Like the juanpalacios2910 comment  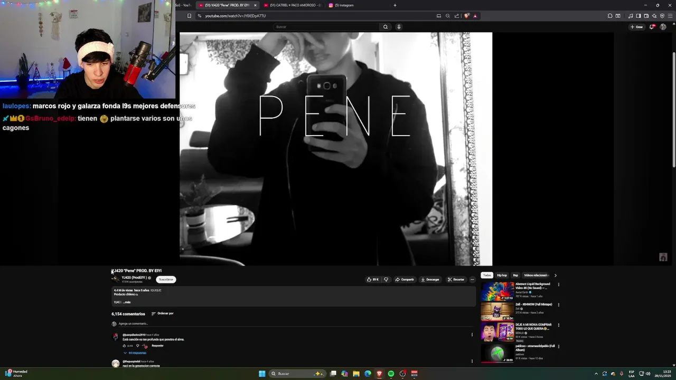125,346
